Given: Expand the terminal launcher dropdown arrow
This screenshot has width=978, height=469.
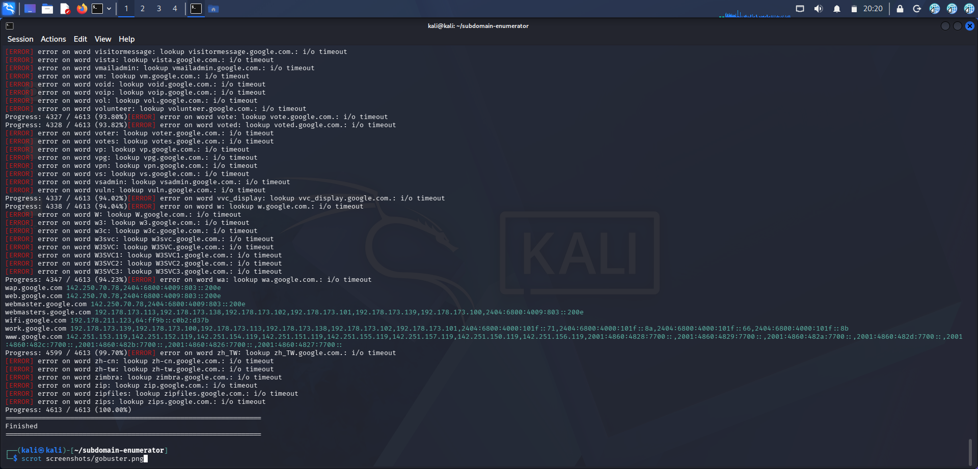Looking at the screenshot, I should tap(109, 9).
